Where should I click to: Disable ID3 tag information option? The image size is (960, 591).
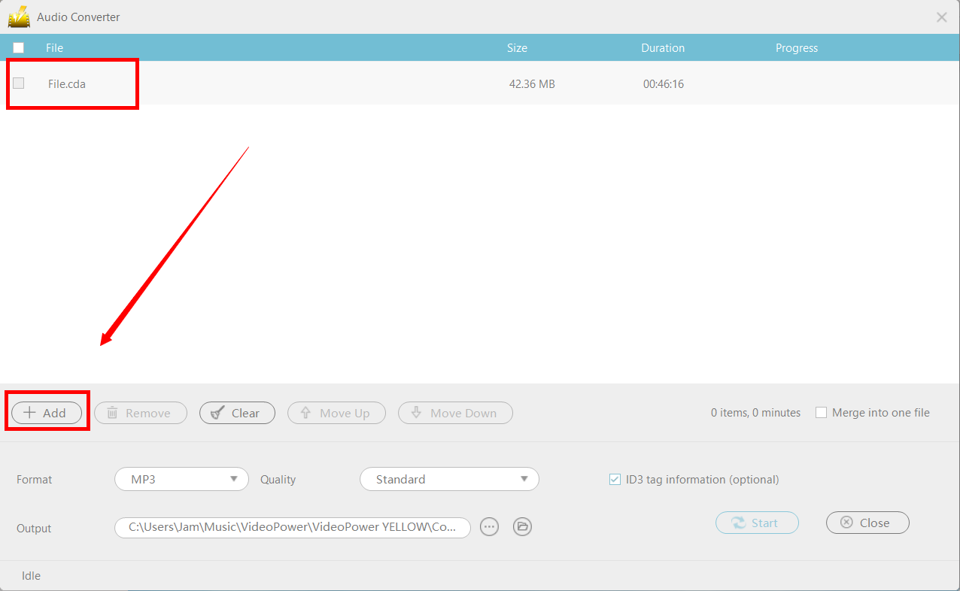point(615,479)
